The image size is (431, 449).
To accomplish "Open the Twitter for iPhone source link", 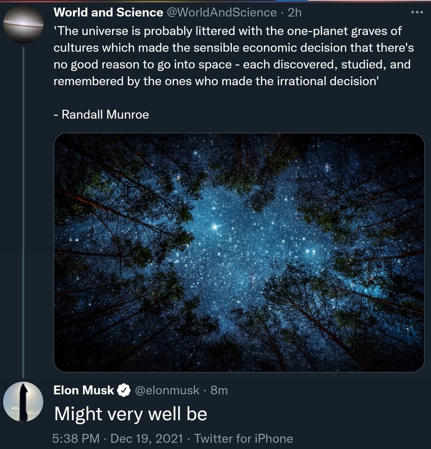I will tap(243, 438).
